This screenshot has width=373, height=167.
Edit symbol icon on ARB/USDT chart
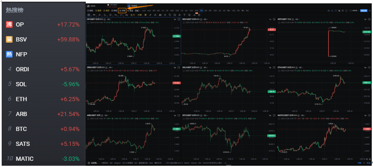pos(103,115)
